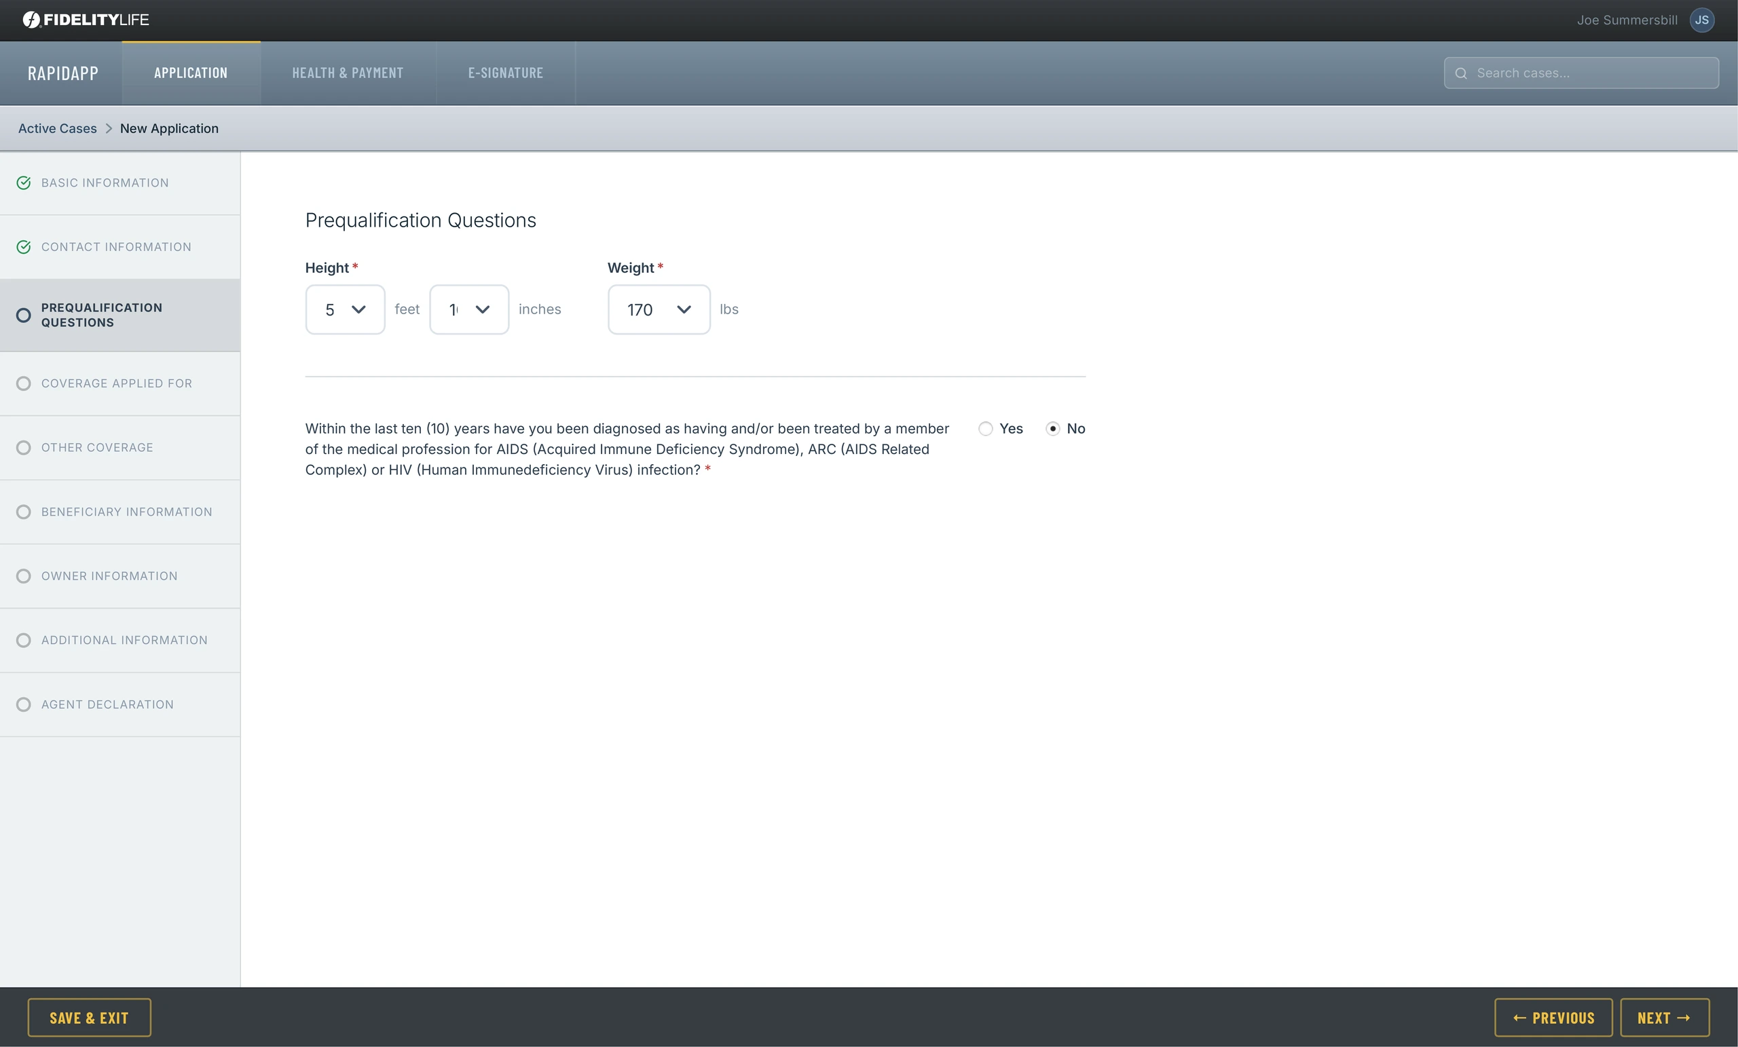Click the Joe Summersbill user name
This screenshot has width=1738, height=1047.
pyautogui.click(x=1627, y=20)
